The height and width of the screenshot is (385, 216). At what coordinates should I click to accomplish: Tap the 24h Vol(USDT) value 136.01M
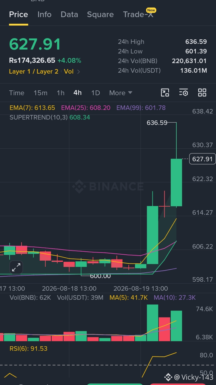coord(193,71)
